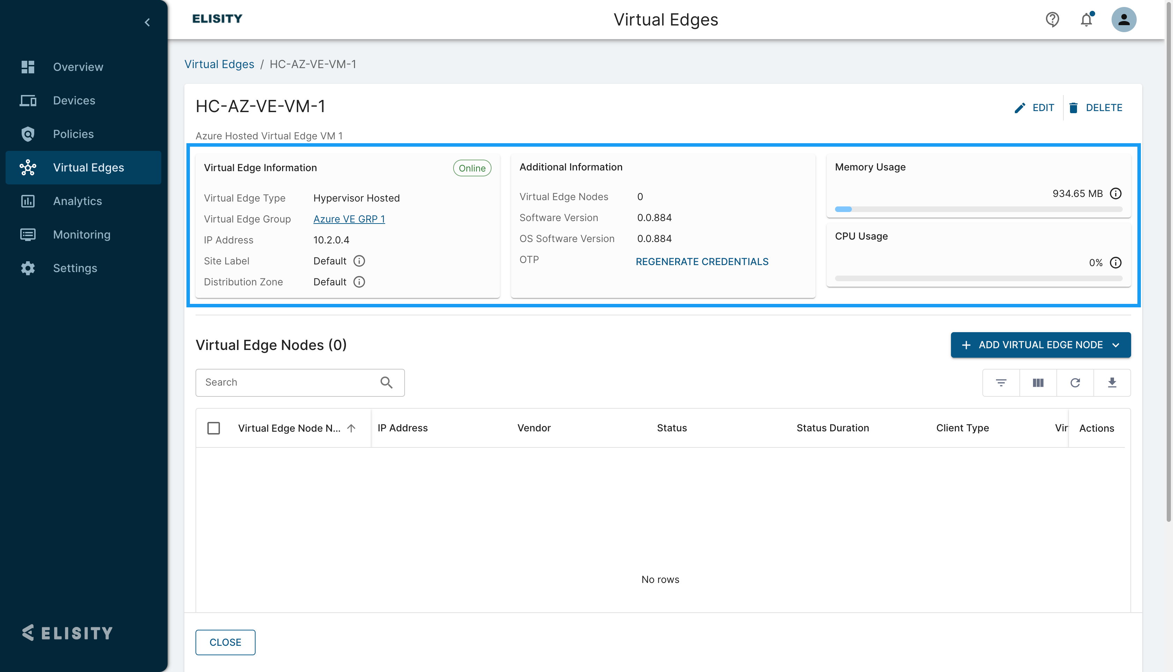This screenshot has height=672, width=1173.
Task: Tick the select-all nodes checkbox
Action: 214,428
